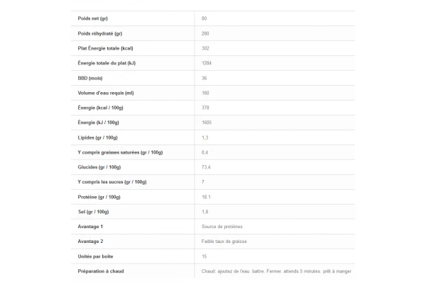426x289 pixels.
Task: Click the saturated fats value 0,4
Action: point(204,152)
